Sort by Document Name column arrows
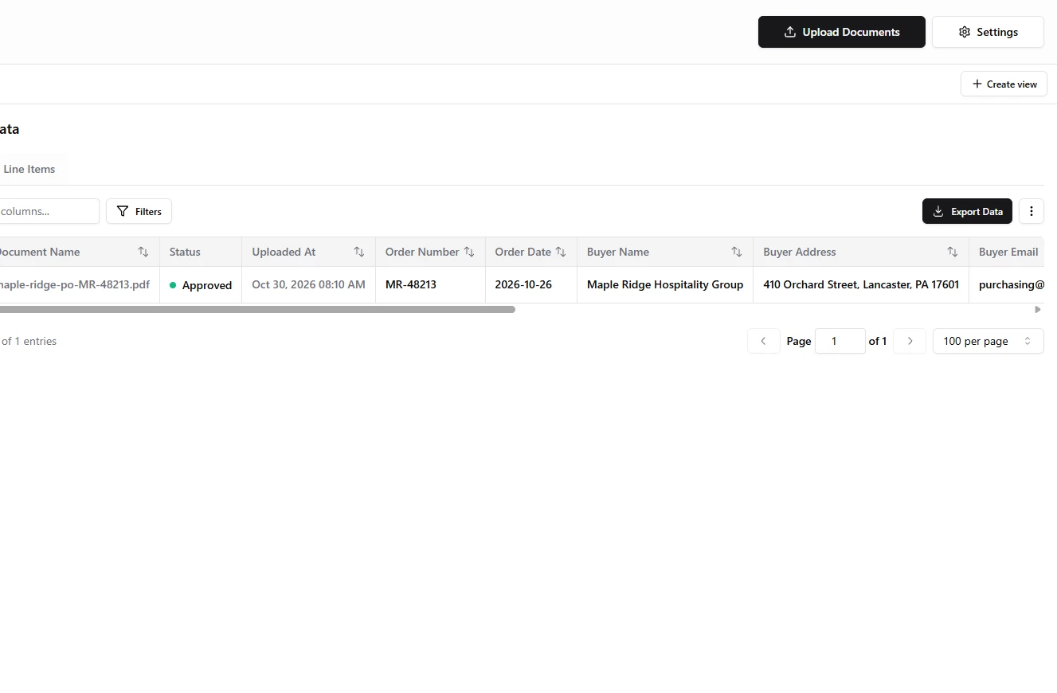Screen dimensions: 1057x693 click(x=143, y=252)
